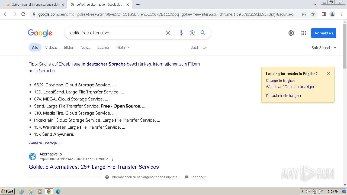
Task: Open 'Gofile.io Alternatives: 25+ Large File Transfer Services'
Action: (x=94, y=167)
